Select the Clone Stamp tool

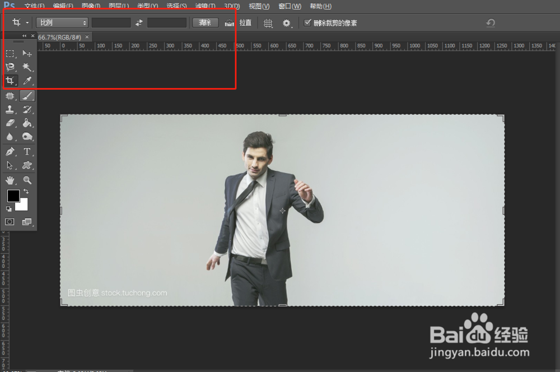click(10, 109)
